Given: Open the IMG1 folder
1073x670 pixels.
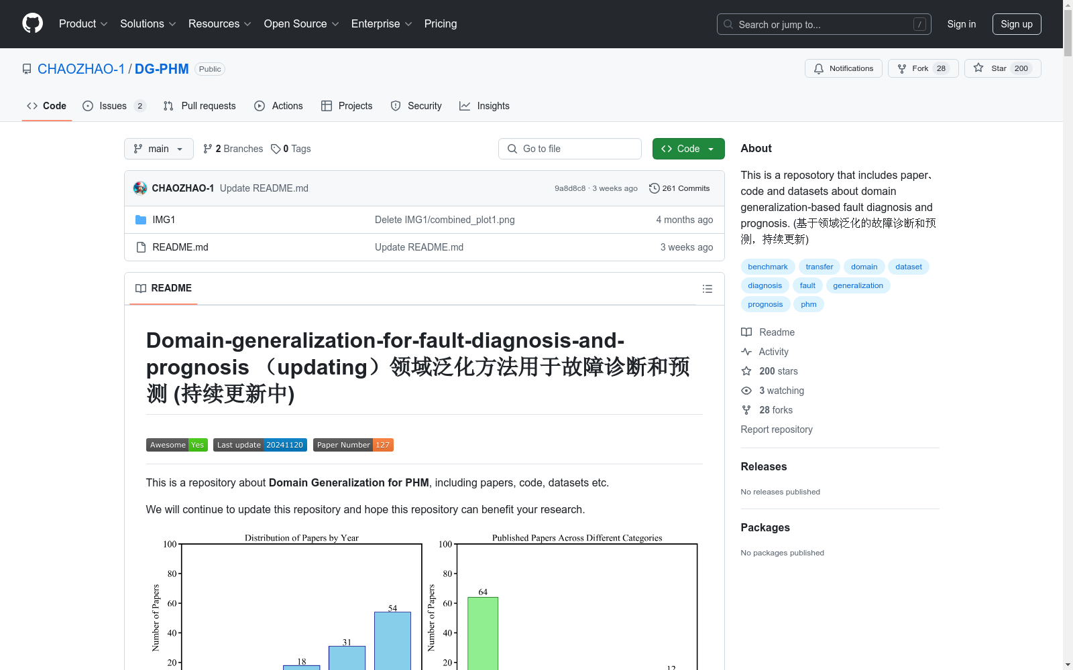Looking at the screenshot, I should click(x=164, y=220).
